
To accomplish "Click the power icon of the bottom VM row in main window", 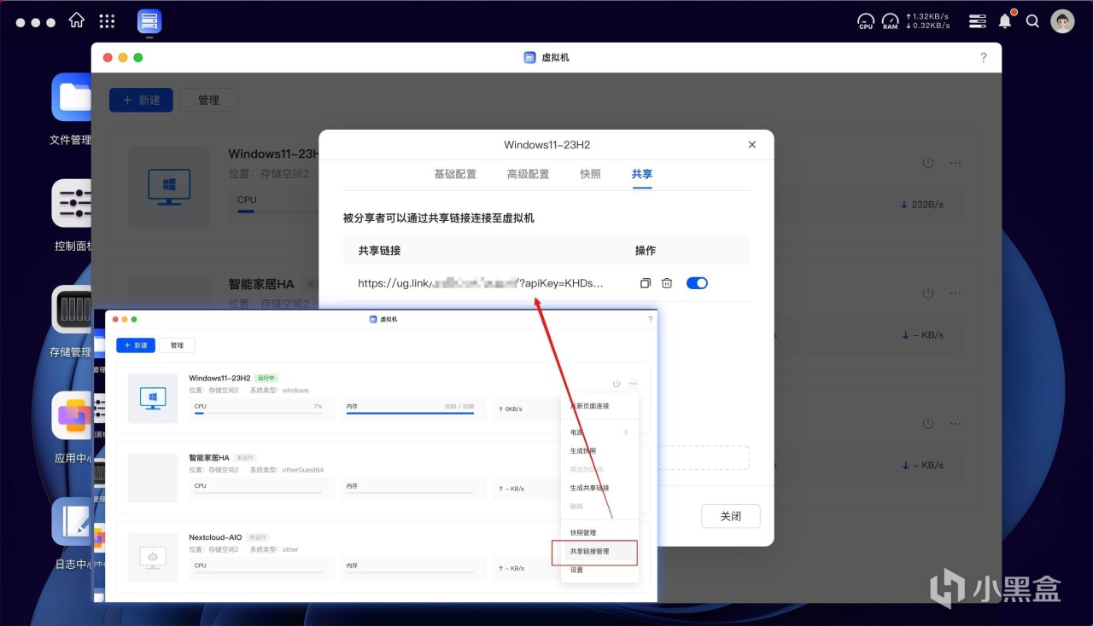I will 928,424.
